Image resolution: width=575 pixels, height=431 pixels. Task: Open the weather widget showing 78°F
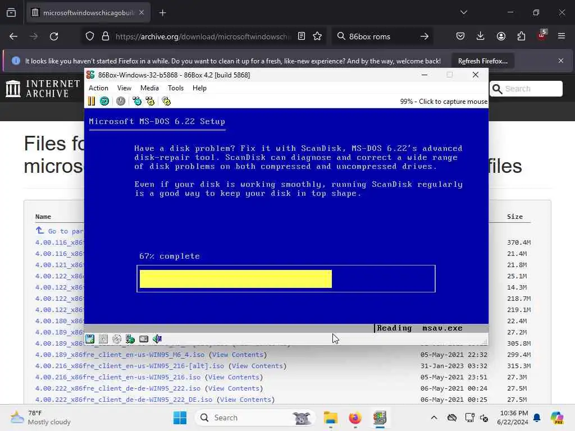coord(40,418)
